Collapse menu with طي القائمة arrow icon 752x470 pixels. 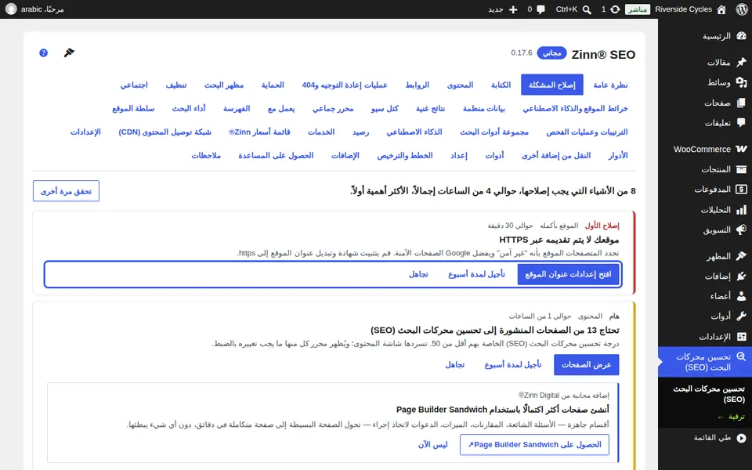742,438
